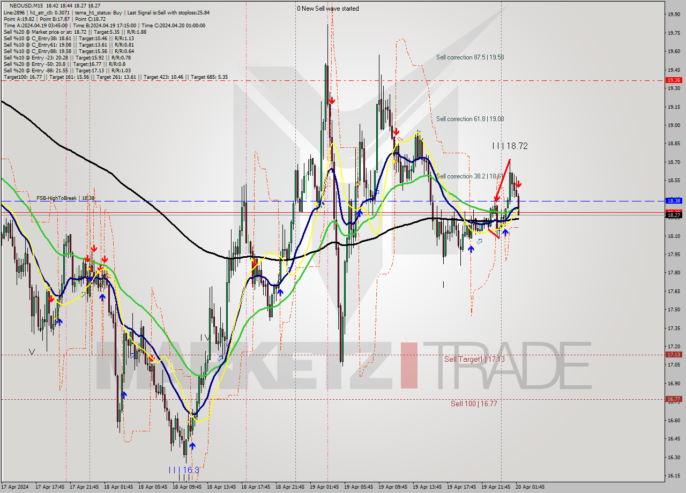686x493 pixels.
Task: Click the '18 Apr 05:45' time axis label
Action: (153, 488)
